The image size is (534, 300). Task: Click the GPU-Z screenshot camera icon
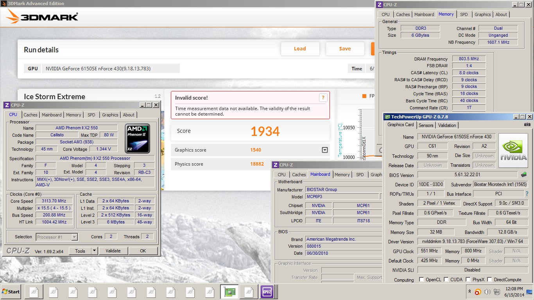point(527,125)
